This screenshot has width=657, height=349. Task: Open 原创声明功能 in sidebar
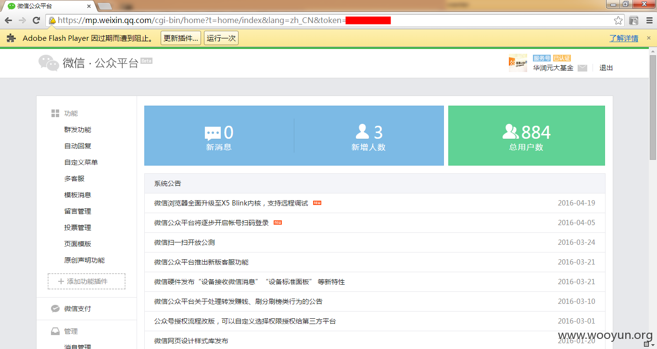click(85, 260)
